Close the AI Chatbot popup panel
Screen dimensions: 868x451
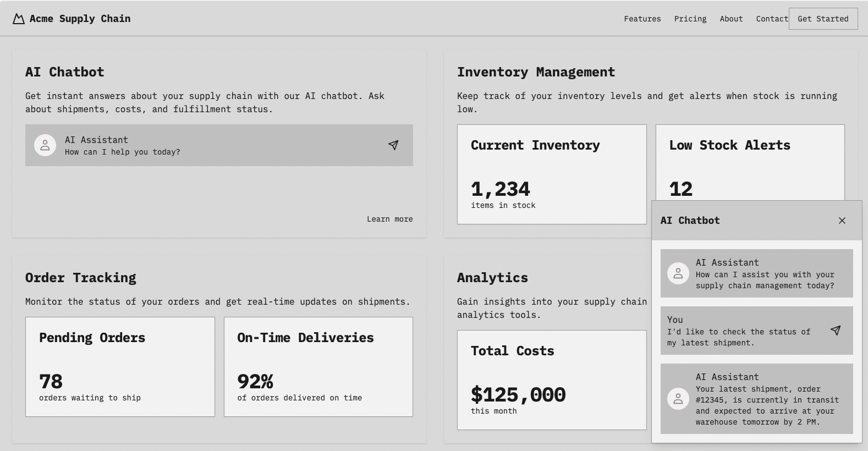pos(842,221)
